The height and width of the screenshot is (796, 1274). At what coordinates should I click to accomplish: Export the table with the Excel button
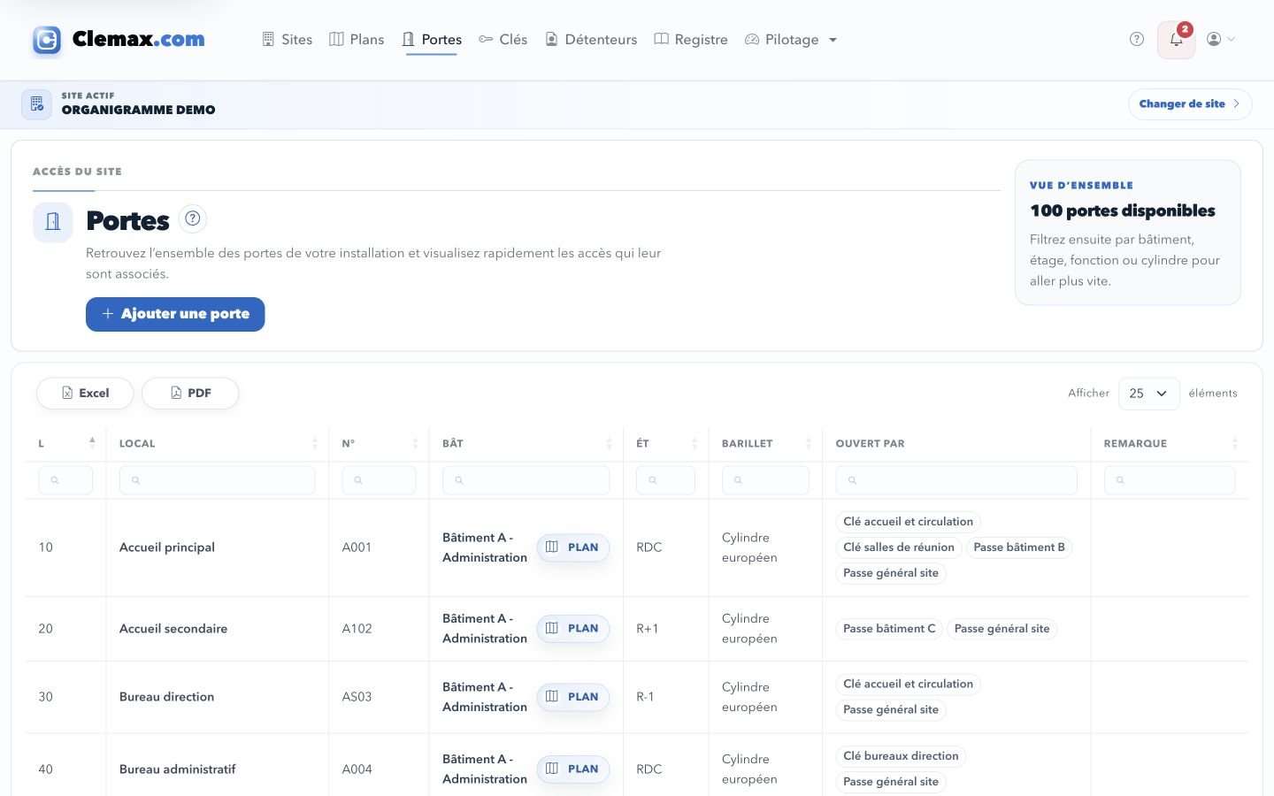click(x=85, y=394)
